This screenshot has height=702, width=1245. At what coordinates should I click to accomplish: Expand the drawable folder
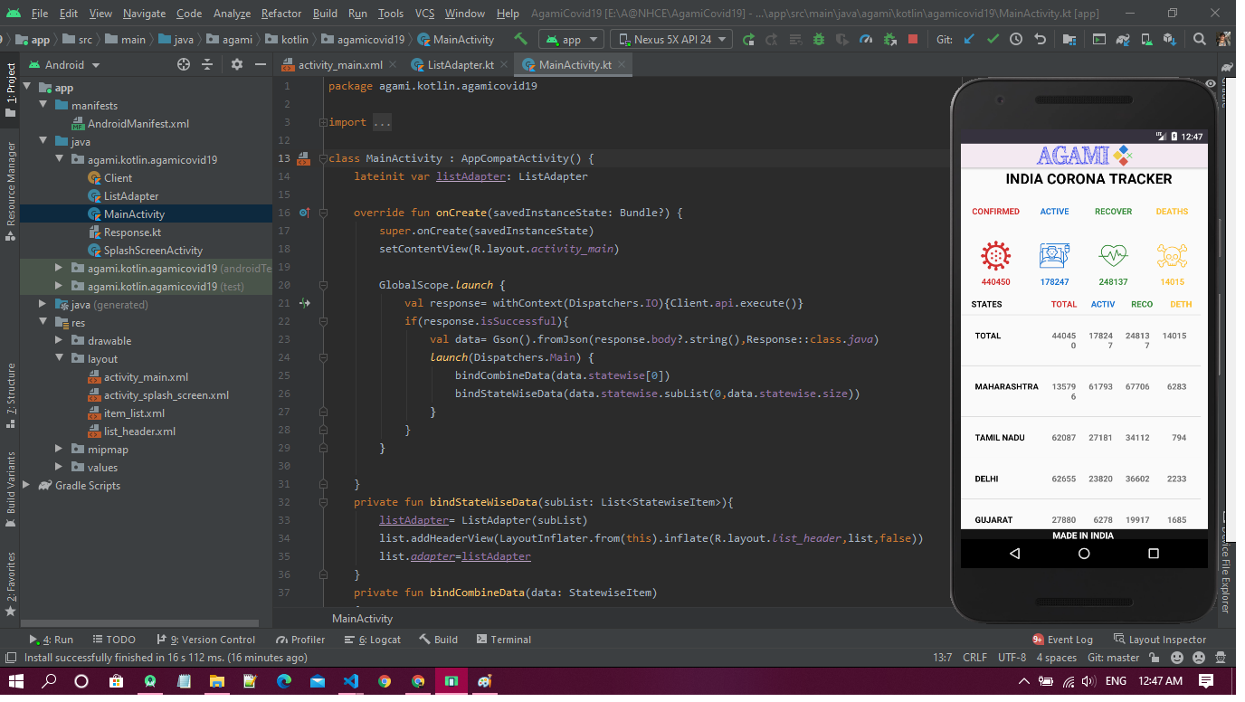60,341
